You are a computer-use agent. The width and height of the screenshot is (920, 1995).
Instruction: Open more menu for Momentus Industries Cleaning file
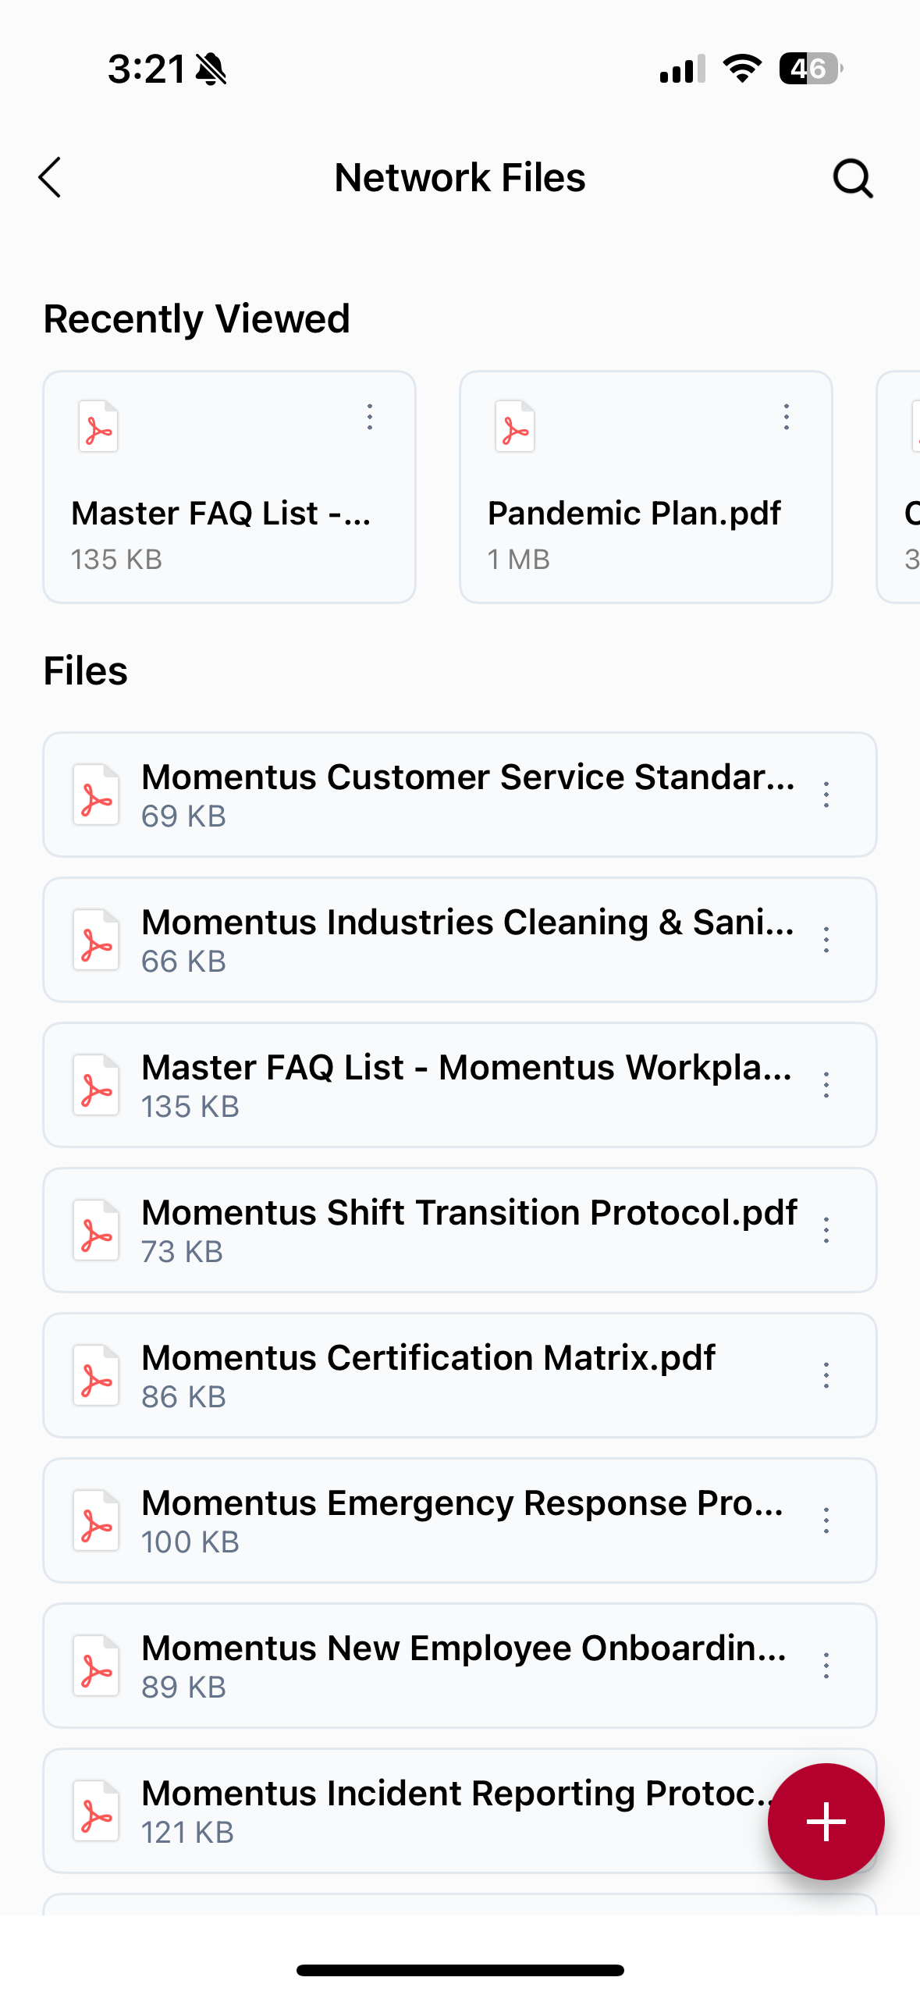click(826, 940)
